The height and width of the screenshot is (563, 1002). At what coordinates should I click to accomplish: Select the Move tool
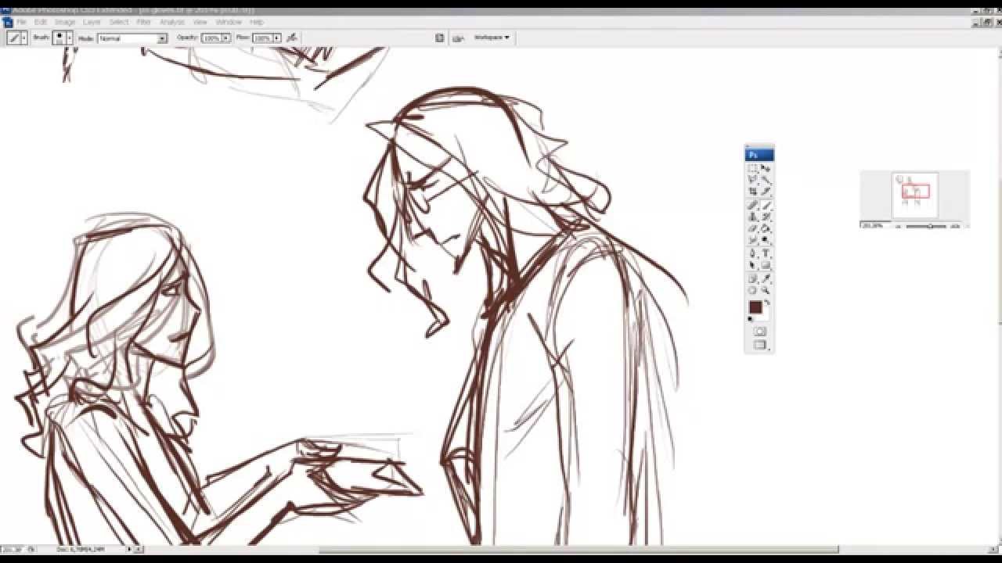(766, 167)
